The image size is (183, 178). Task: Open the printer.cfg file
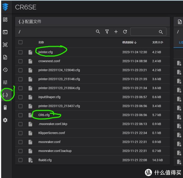click(45, 52)
